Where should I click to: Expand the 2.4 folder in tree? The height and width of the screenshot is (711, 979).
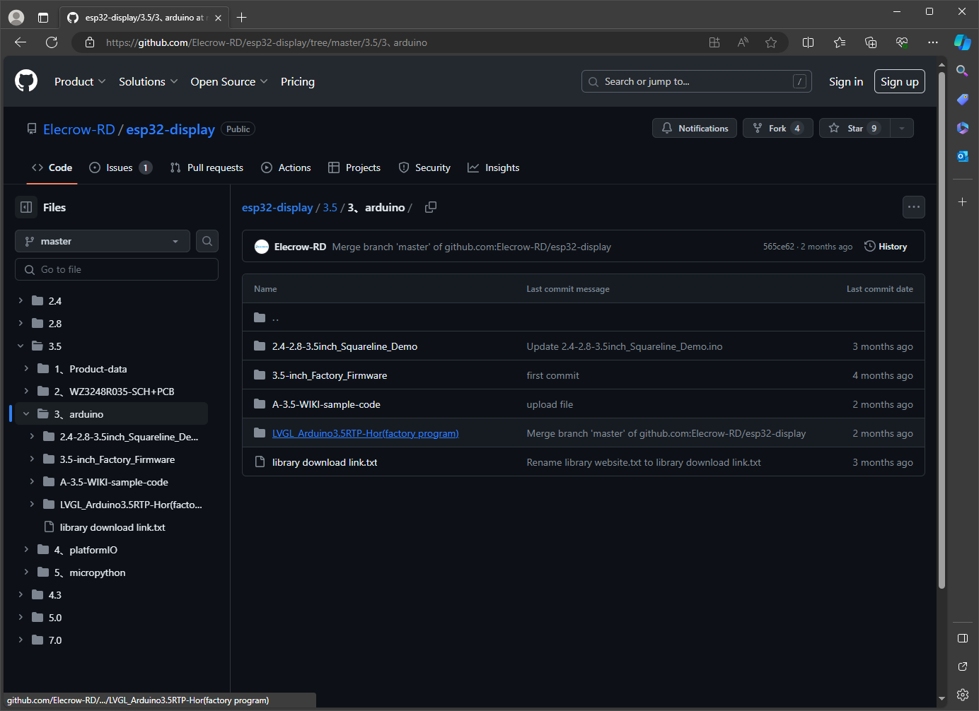point(21,301)
